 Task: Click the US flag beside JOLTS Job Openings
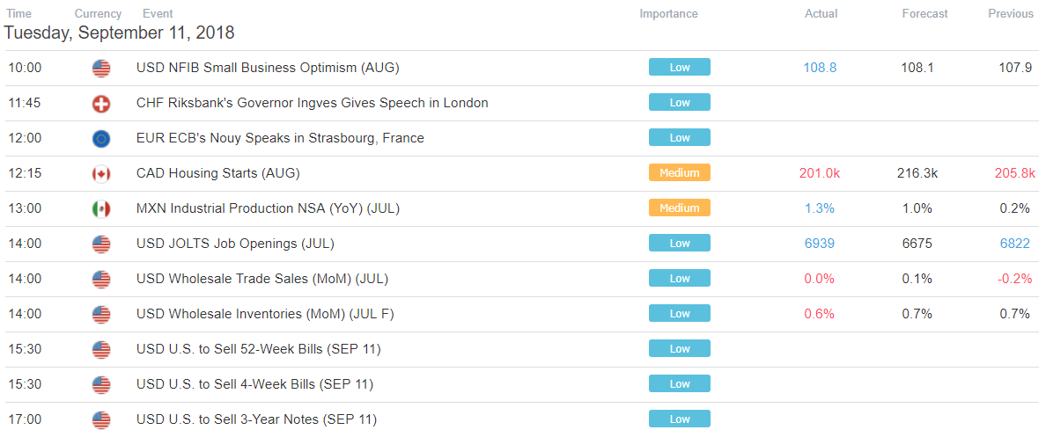click(x=100, y=244)
